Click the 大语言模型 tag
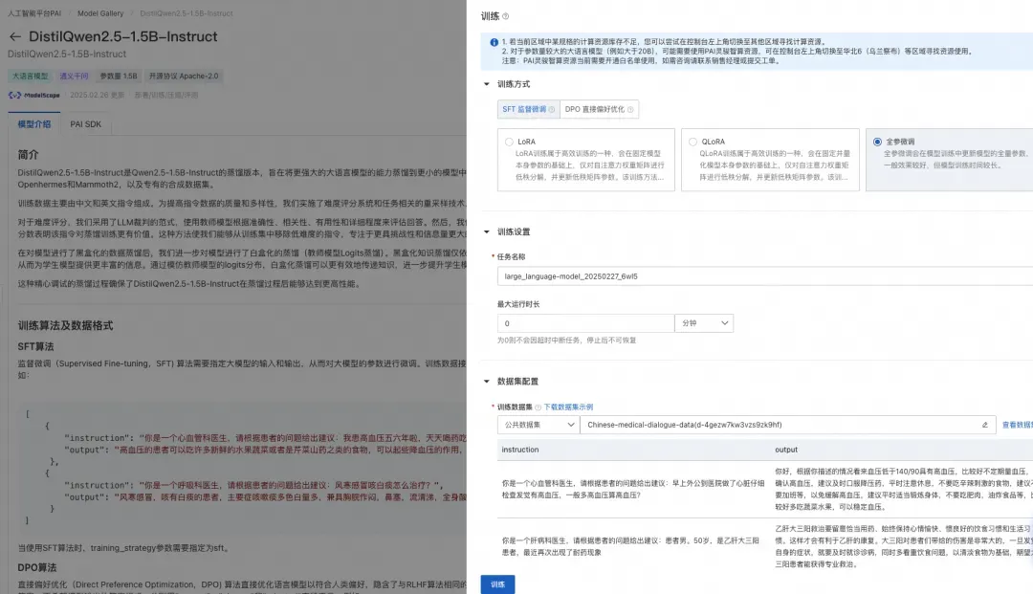This screenshot has width=1033, height=594. click(x=31, y=77)
